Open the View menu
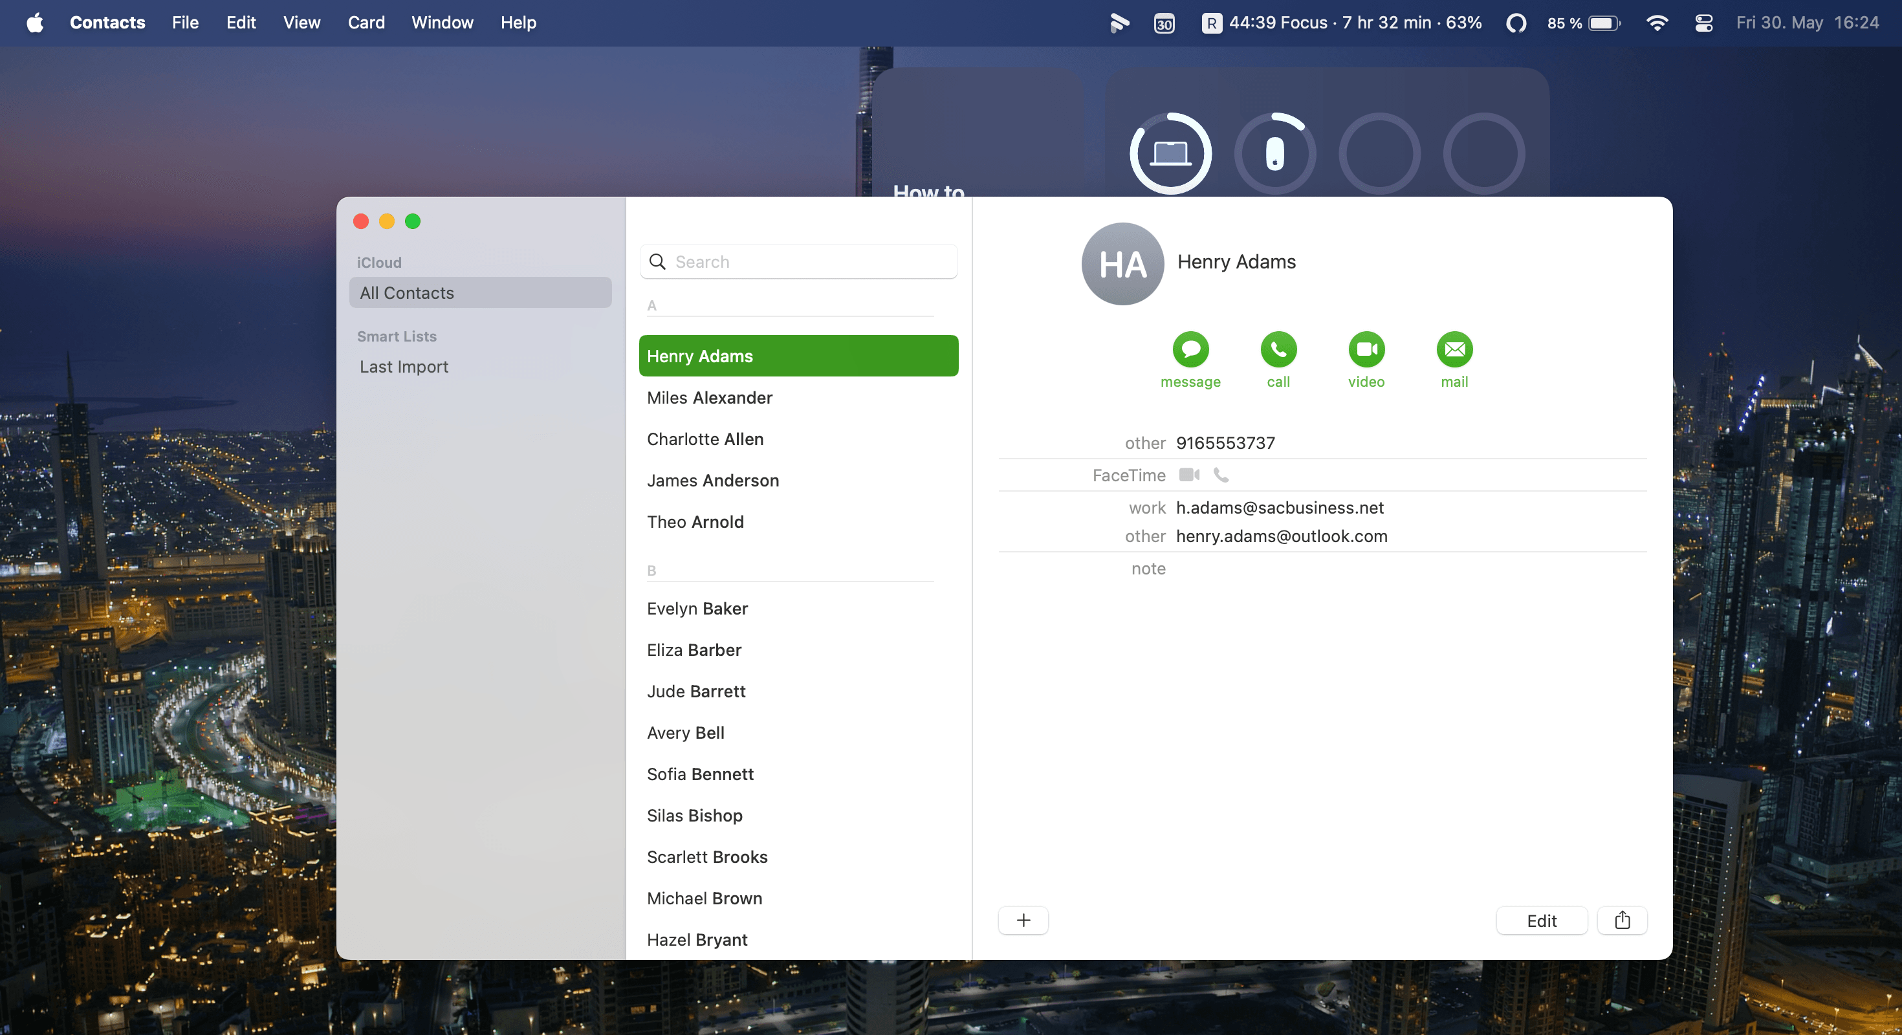Screen dimensions: 1902x1035 [301, 23]
